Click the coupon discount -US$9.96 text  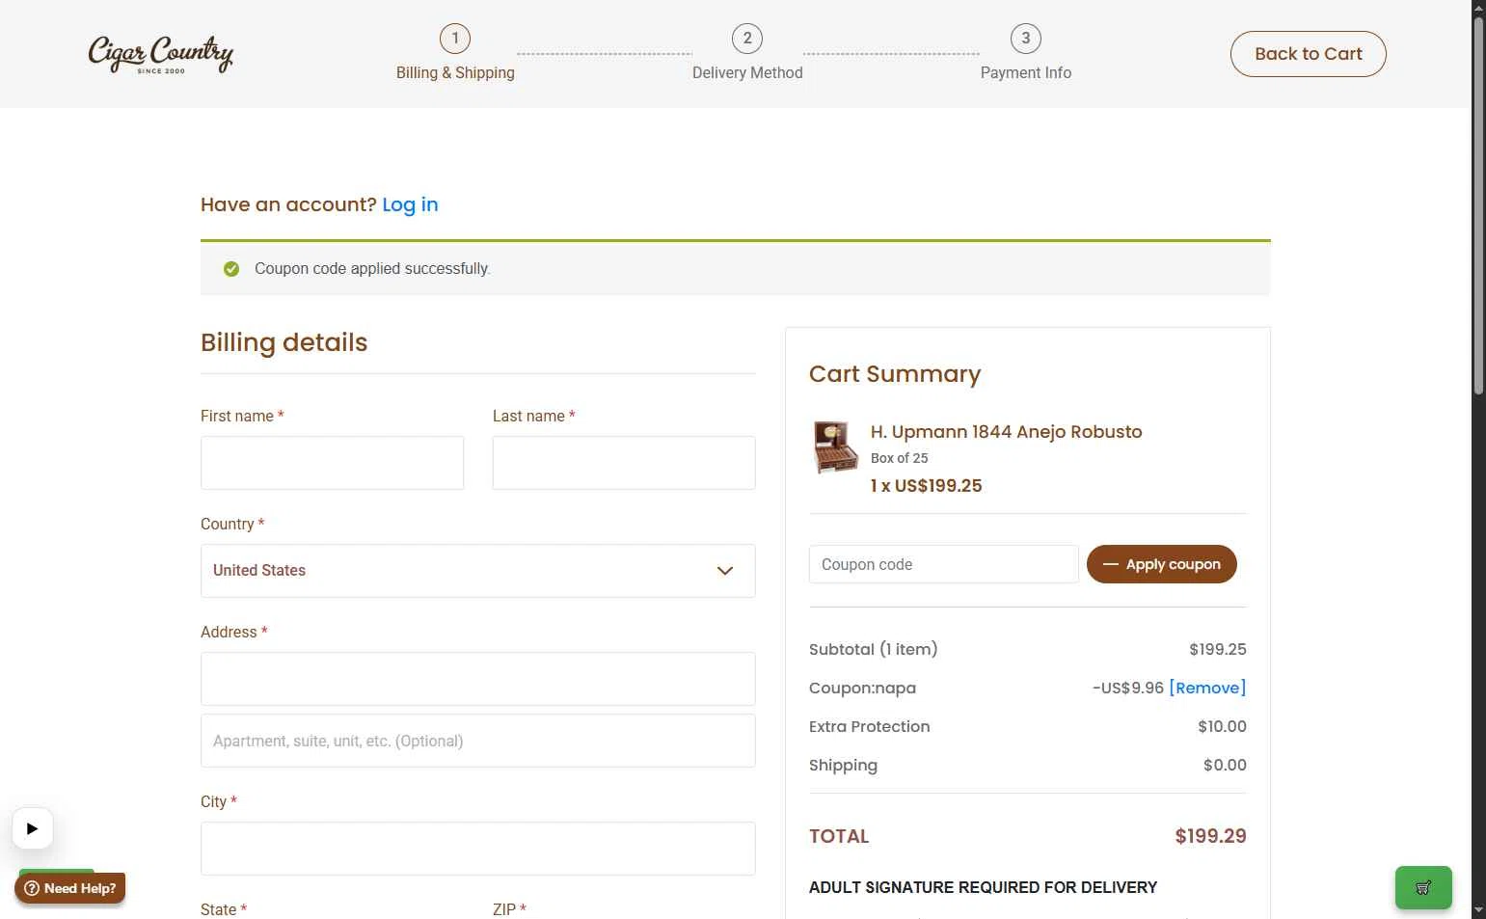pos(1128,688)
